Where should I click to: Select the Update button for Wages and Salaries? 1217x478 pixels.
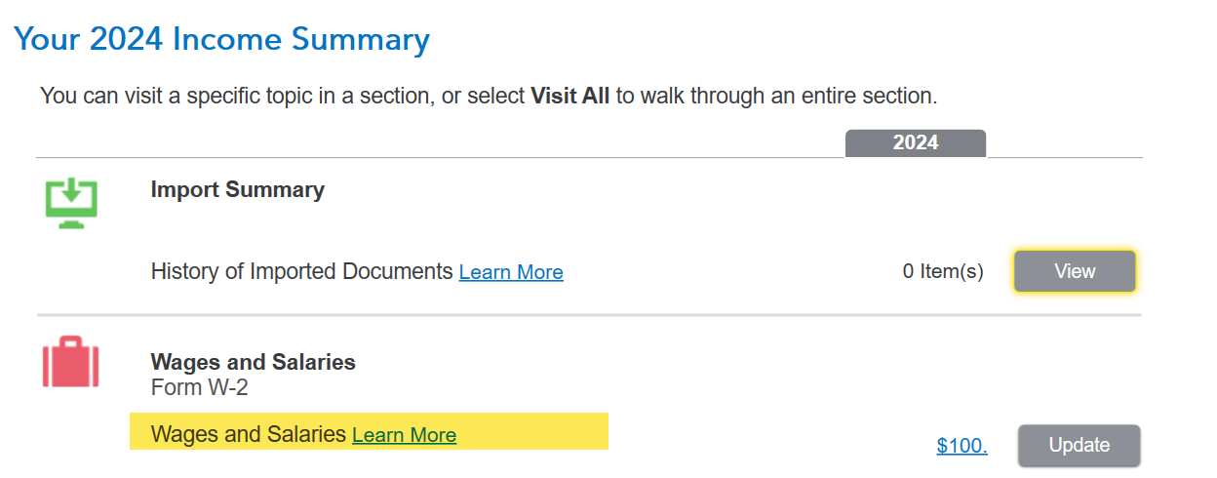click(x=1079, y=446)
